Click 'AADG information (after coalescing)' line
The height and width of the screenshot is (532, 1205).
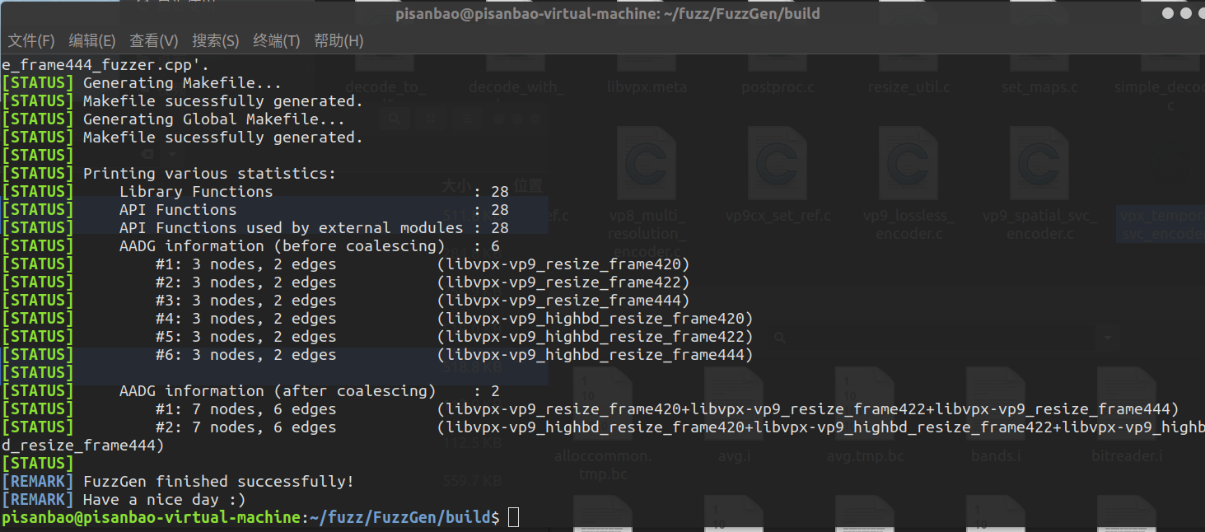tap(310, 391)
